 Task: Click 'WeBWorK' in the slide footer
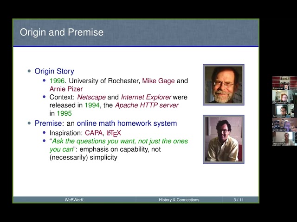[x=74, y=200]
